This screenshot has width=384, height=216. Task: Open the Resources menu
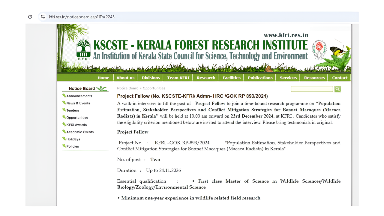(x=314, y=78)
